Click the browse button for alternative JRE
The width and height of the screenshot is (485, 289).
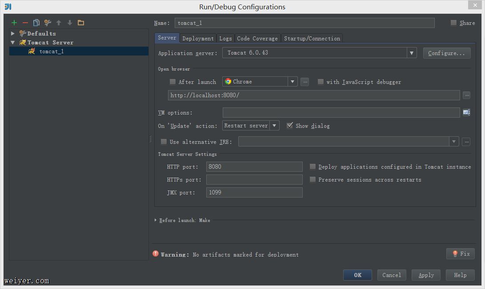[466, 142]
